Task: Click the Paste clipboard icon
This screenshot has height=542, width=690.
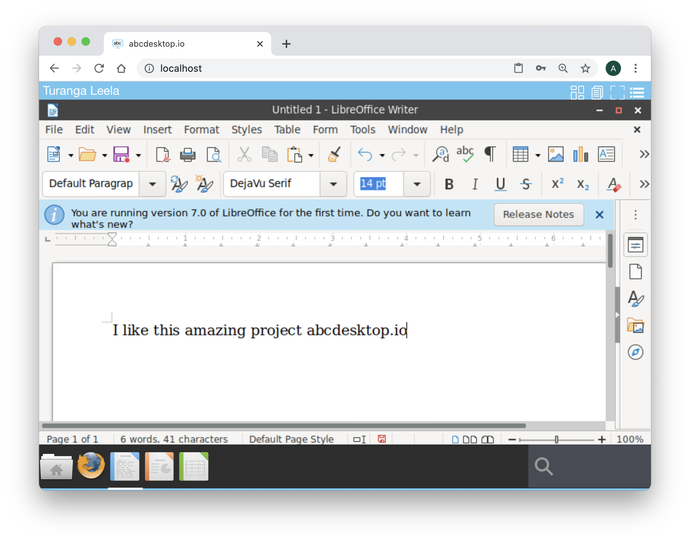Action: [x=294, y=154]
